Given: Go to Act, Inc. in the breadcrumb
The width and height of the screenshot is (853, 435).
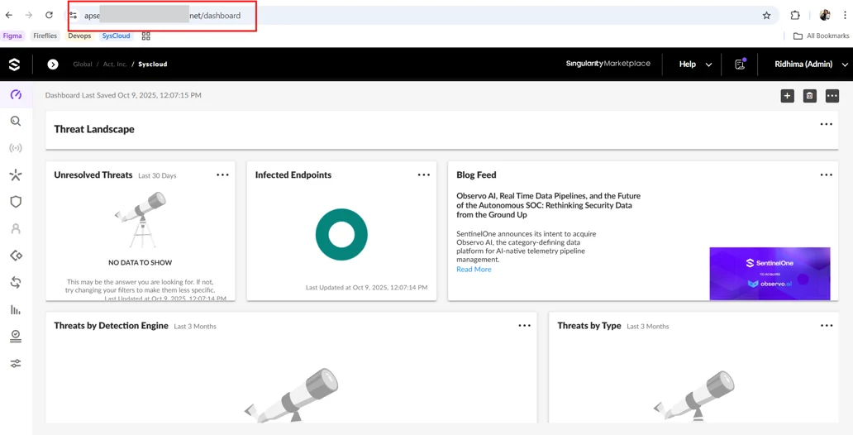Looking at the screenshot, I should click(115, 65).
